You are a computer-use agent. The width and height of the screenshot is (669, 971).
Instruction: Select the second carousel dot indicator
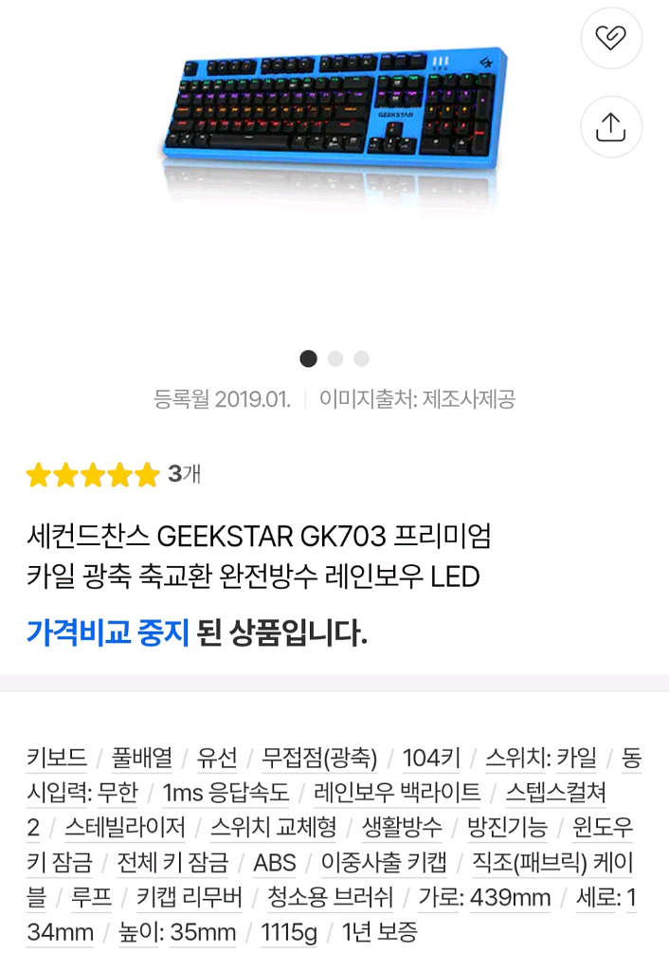(x=334, y=358)
